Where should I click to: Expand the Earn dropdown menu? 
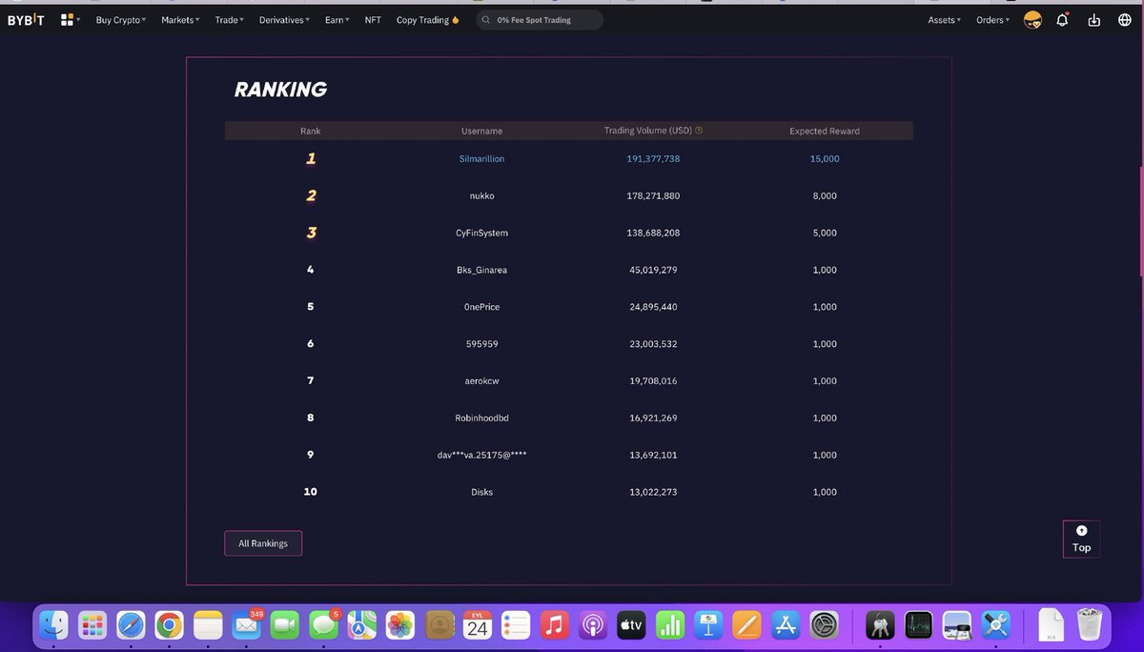[x=337, y=20]
